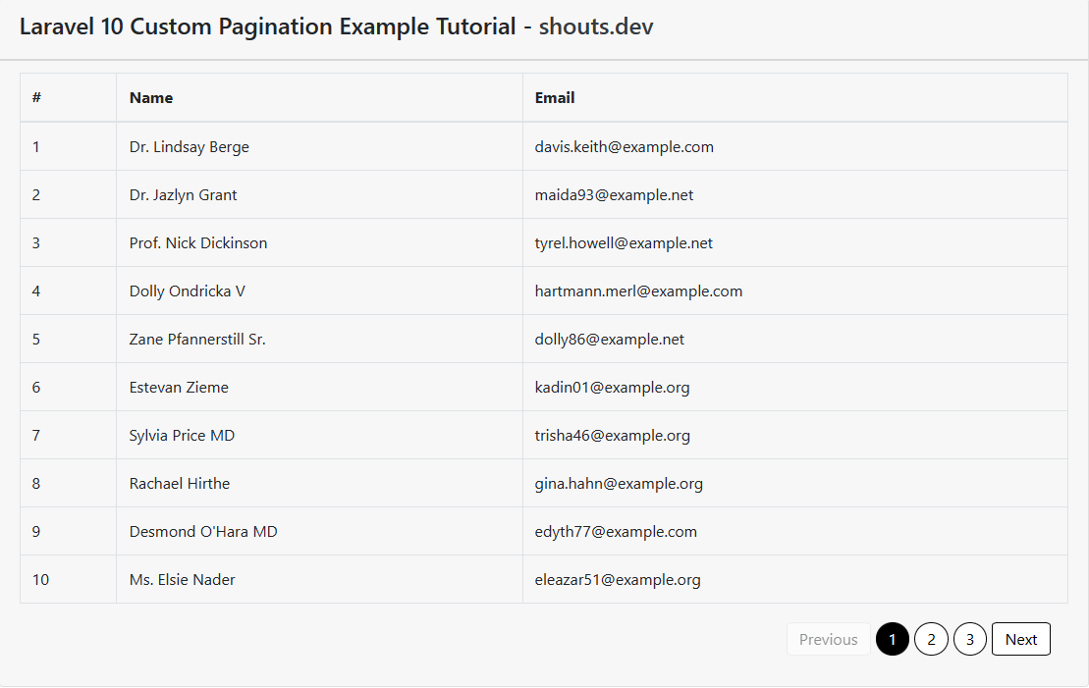Open pagination page 2
The height and width of the screenshot is (688, 1089).
[931, 639]
